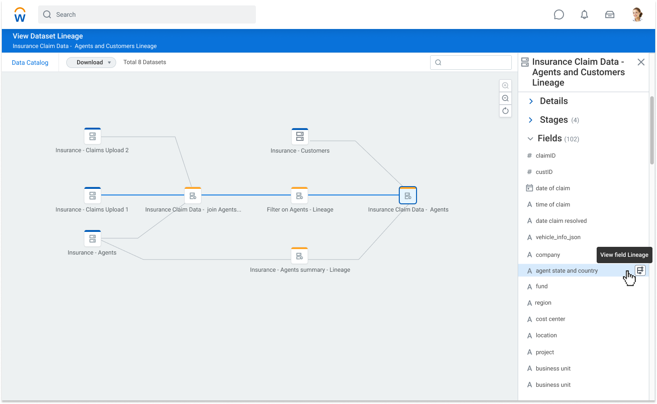Screen dimensions: 657x404
Task: Collapse the Fields section
Action: click(x=530, y=139)
